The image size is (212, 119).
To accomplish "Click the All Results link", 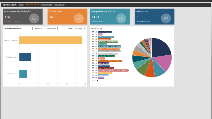I will point(16,21).
